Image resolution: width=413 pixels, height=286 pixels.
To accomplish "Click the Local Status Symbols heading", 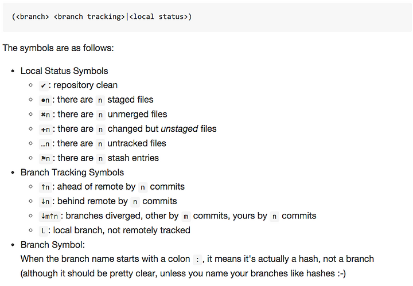I will [x=64, y=70].
